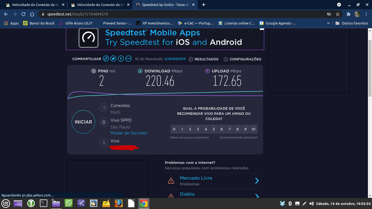Click the Vivo SPPD globe icon
The image size is (372, 209).
(104, 122)
